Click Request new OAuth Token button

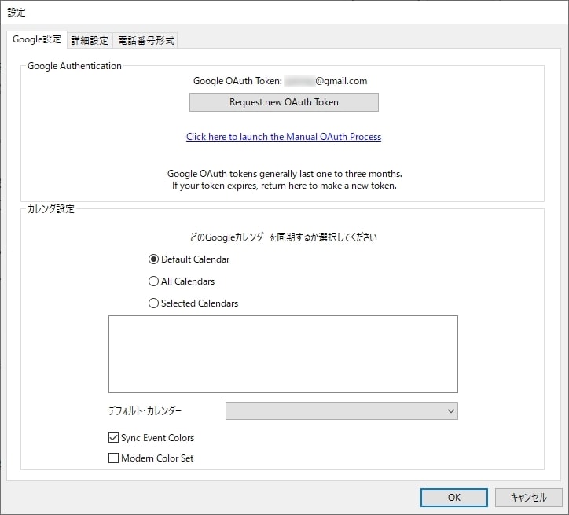(284, 102)
